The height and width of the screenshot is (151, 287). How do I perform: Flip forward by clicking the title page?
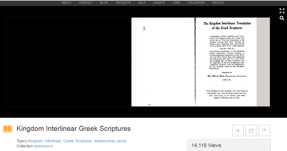[x=226, y=62]
